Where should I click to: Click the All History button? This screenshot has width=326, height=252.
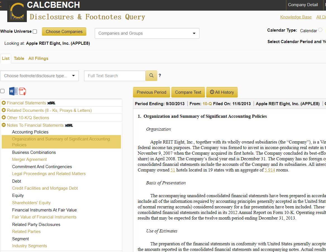point(222,92)
